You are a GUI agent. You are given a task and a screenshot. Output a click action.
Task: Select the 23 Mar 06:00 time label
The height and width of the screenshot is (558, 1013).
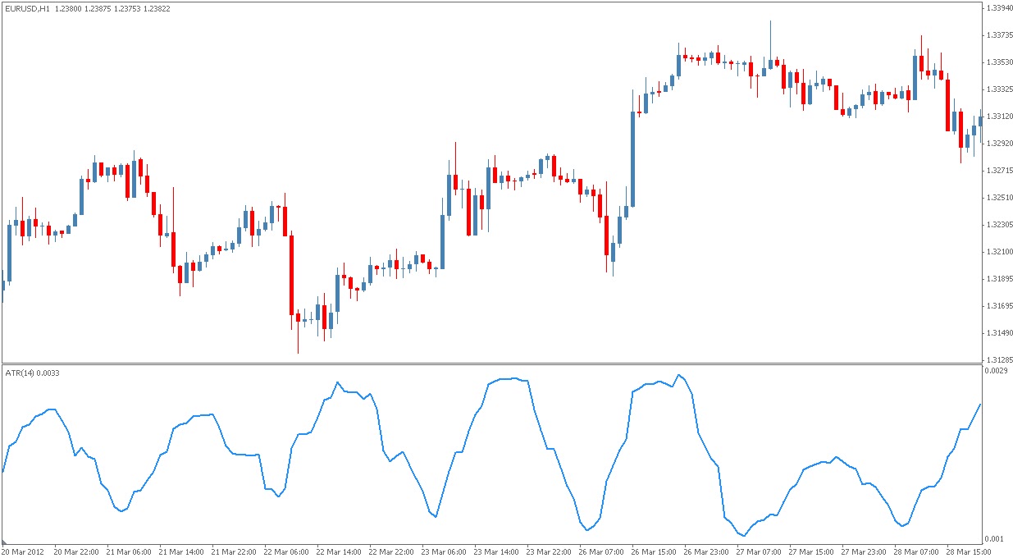click(444, 551)
